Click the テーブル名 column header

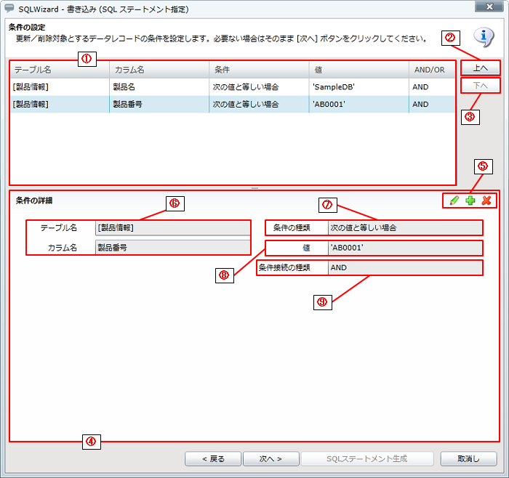tap(60, 69)
